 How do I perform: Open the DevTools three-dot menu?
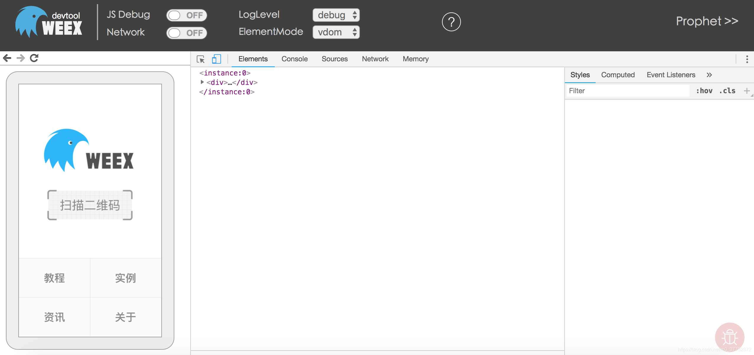pos(747,59)
